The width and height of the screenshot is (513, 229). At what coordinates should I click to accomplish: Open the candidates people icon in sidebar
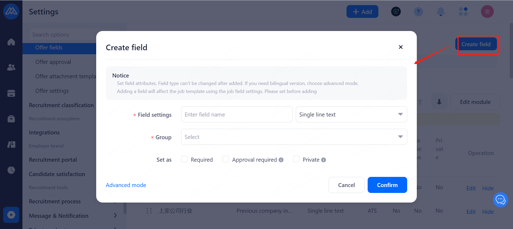(11, 67)
